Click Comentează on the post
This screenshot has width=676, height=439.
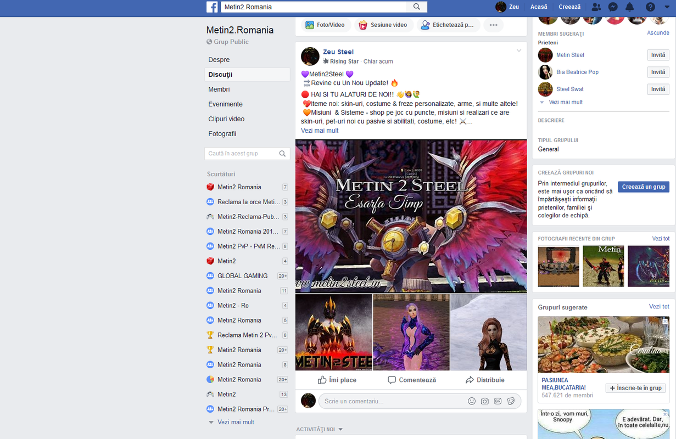point(411,380)
